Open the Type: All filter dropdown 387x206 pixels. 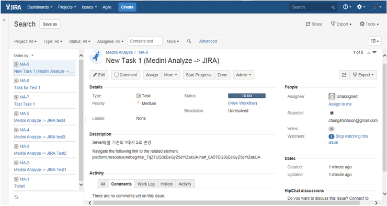[53, 41]
